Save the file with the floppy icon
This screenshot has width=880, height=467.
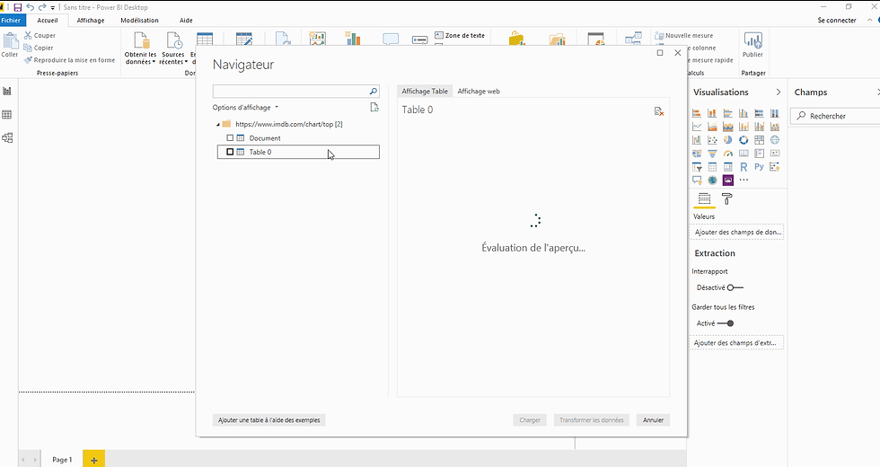pos(17,7)
